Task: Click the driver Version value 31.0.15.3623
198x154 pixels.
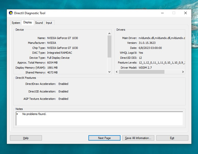Action: [147, 43]
